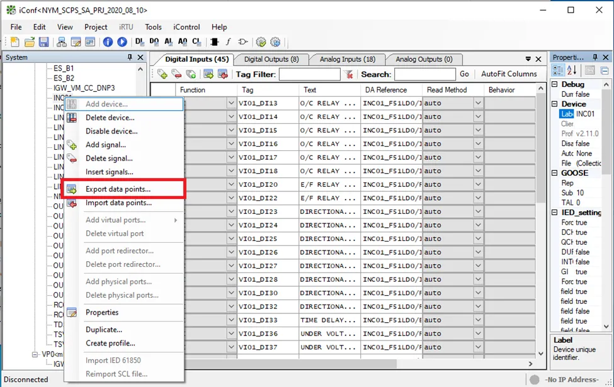Close the System panel
The height and width of the screenshot is (387, 614).
point(140,57)
